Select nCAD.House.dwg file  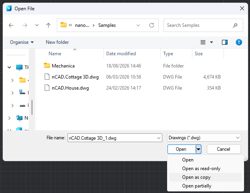coord(70,88)
